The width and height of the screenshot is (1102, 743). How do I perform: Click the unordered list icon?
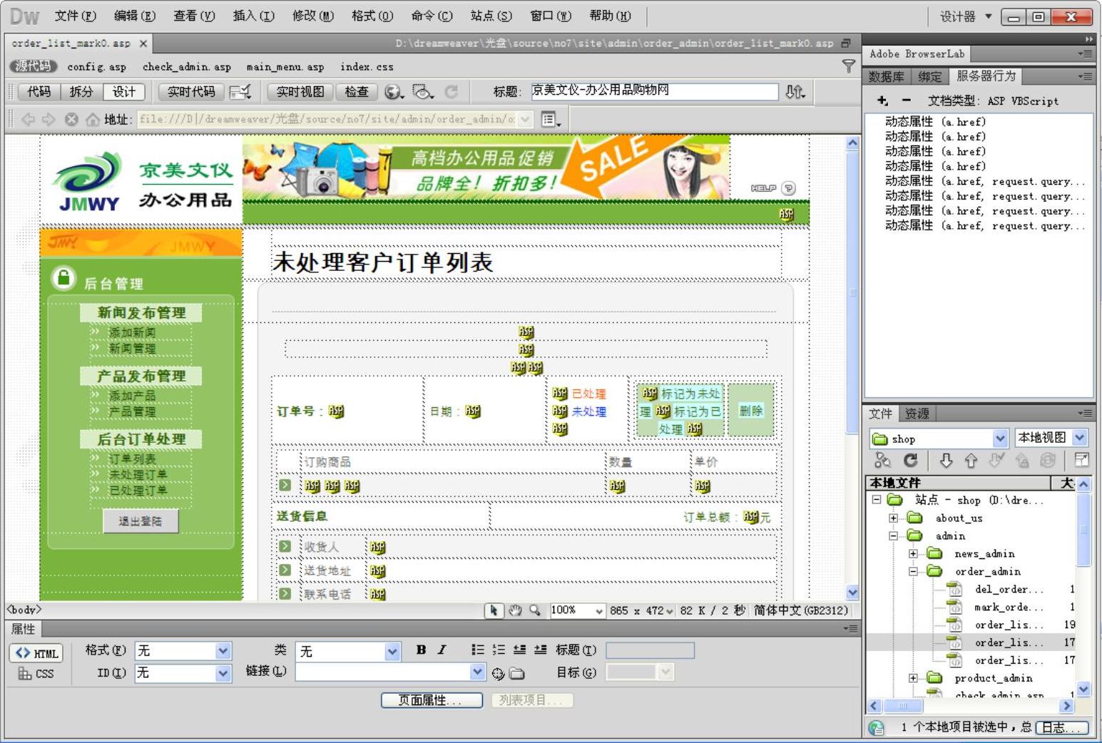[x=477, y=650]
